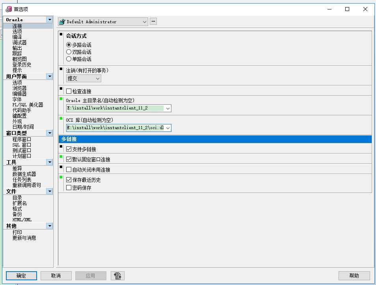Open the 任务列表 preferences page
Screen dimensions: 376x285
[22, 180]
